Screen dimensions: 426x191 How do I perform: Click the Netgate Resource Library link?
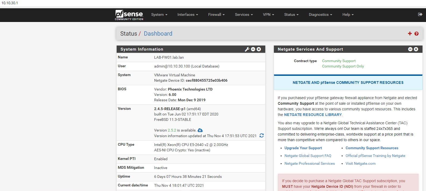tap(313, 115)
